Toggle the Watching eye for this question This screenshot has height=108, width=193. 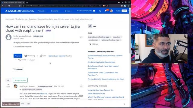pos(26,56)
